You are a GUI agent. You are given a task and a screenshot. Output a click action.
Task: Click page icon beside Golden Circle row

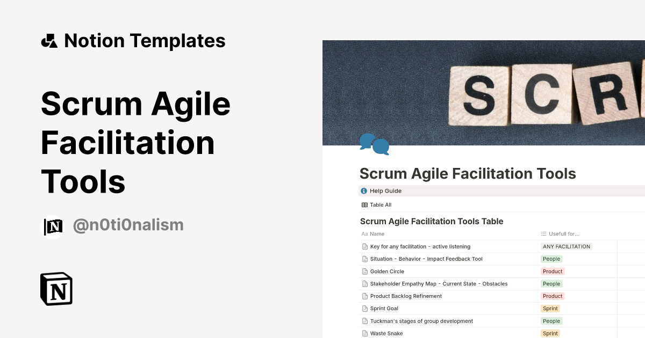(365, 271)
